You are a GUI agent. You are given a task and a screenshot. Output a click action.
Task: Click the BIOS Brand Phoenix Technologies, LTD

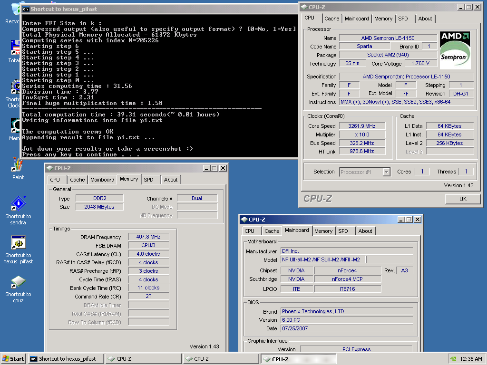(x=347, y=311)
